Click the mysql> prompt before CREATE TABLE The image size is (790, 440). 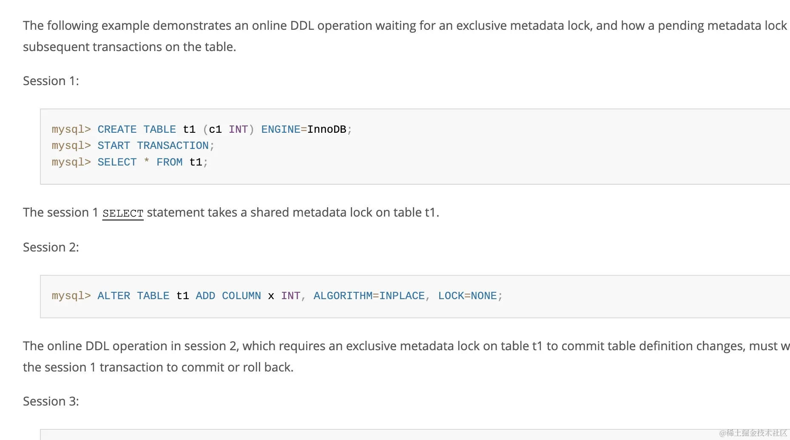click(71, 129)
